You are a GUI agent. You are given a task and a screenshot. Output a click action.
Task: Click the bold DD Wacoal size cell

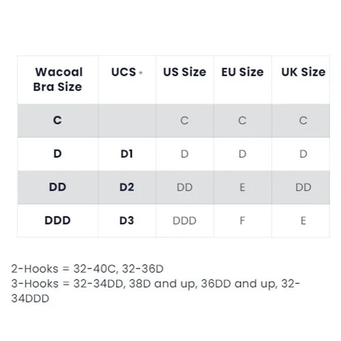click(x=58, y=187)
